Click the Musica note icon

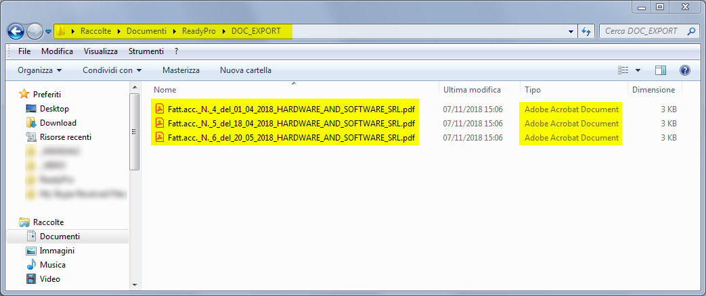tap(31, 264)
